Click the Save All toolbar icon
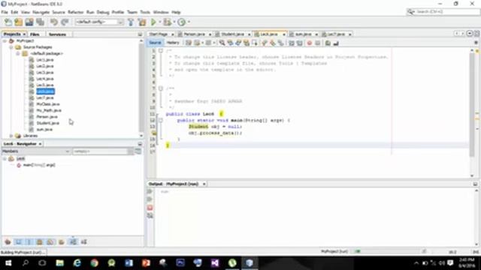The height and width of the screenshot is (270, 481). (x=40, y=22)
